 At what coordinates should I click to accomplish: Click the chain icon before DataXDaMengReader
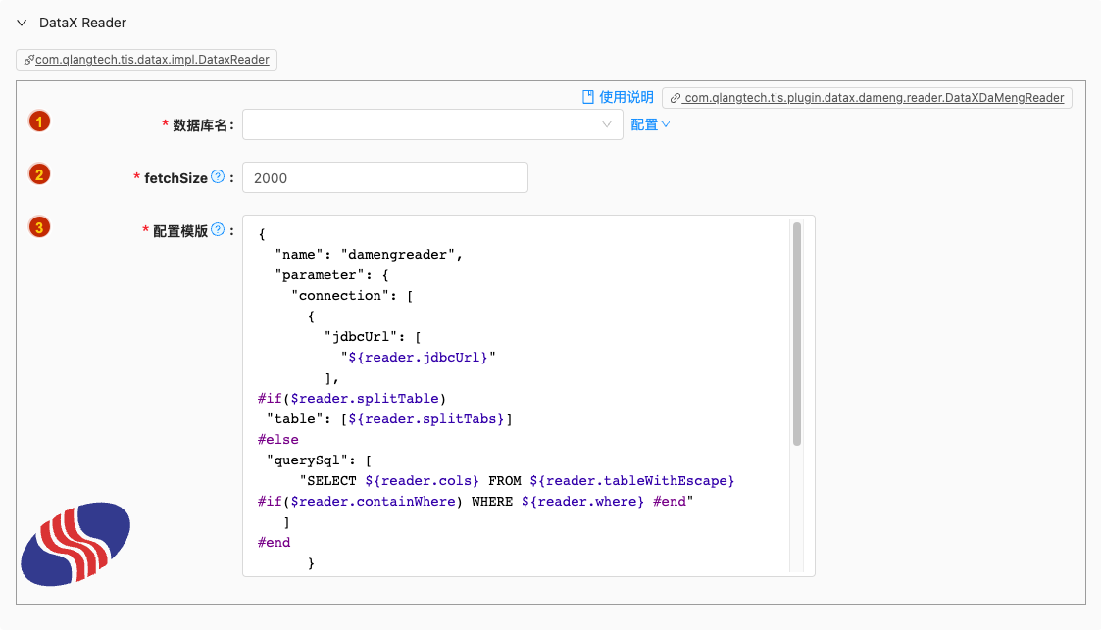click(x=676, y=98)
